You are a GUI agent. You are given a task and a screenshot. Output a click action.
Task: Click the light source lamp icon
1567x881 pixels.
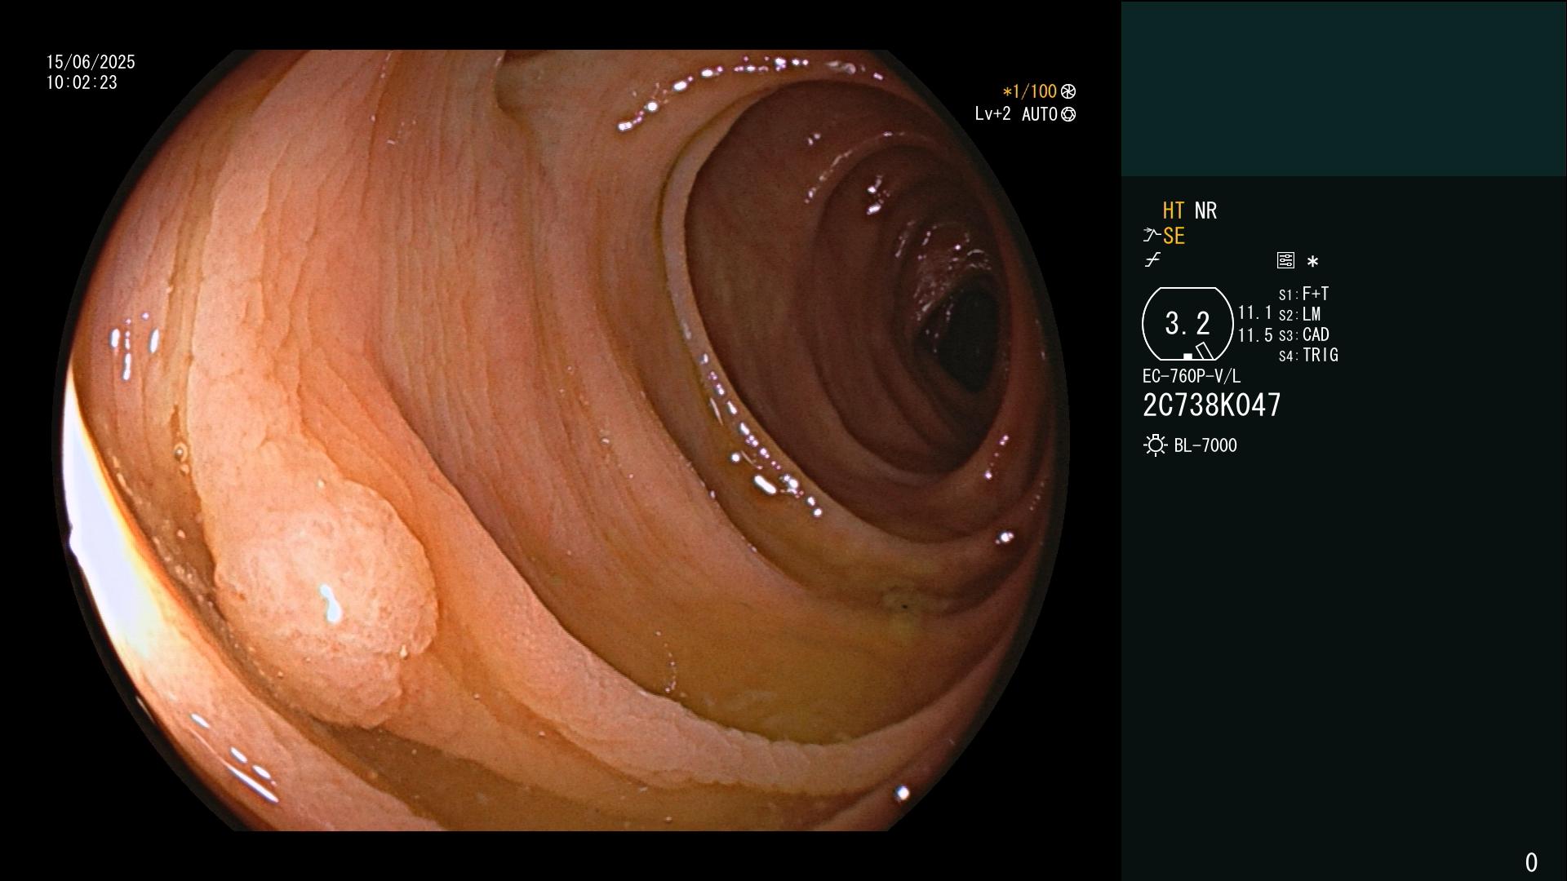coord(1155,445)
